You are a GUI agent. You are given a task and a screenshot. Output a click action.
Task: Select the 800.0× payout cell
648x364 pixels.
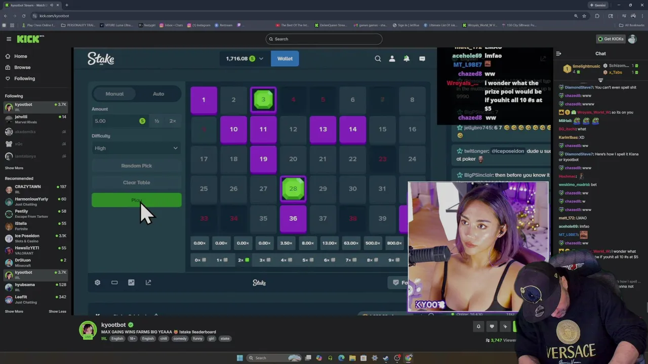(394, 243)
